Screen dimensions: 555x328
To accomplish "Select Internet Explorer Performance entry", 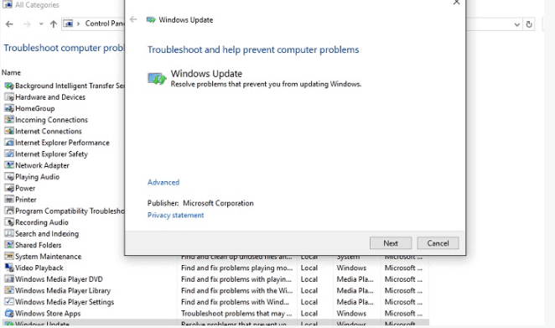I will tap(62, 143).
